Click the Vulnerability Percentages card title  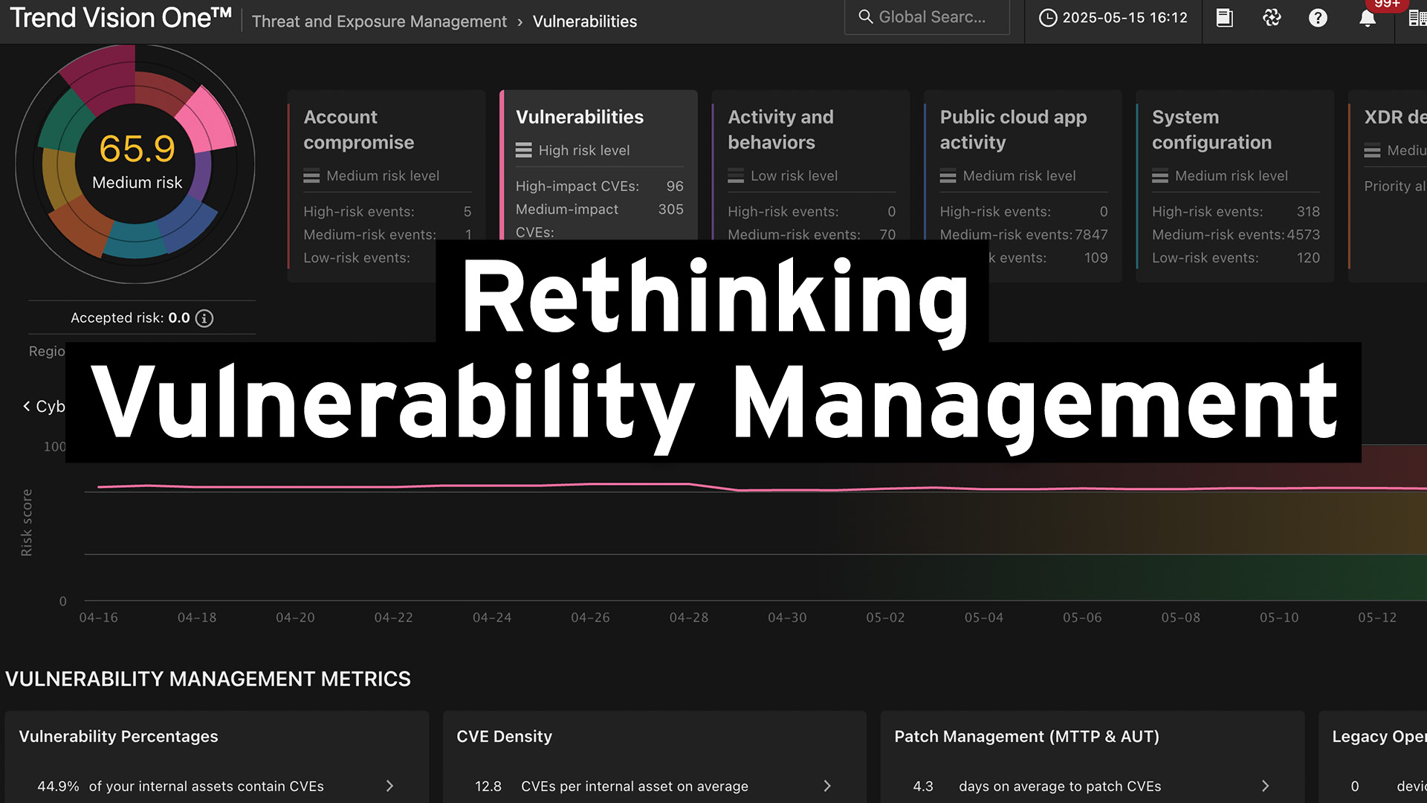pyautogui.click(x=118, y=736)
